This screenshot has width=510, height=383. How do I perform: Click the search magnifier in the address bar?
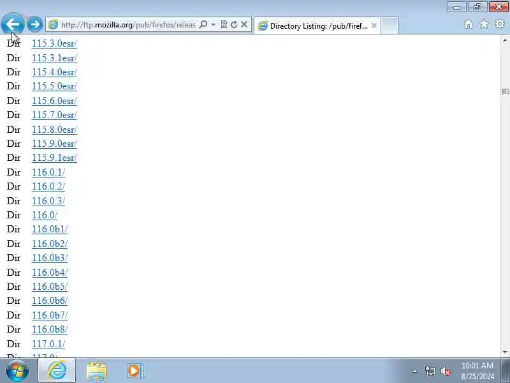click(203, 25)
